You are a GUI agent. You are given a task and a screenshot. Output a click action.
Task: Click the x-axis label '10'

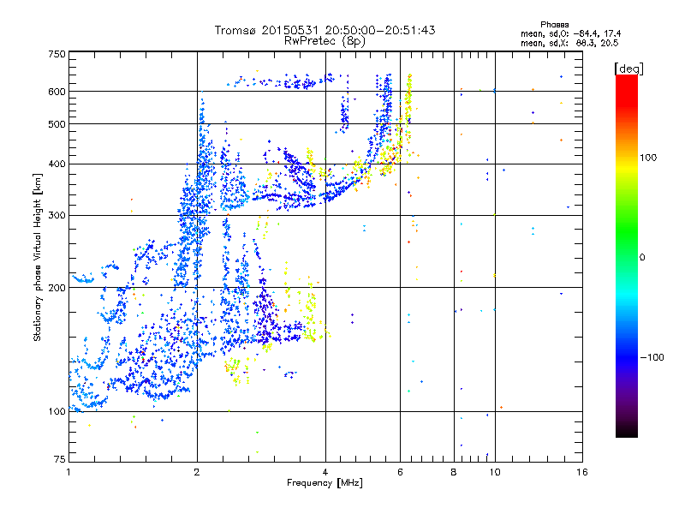[495, 472]
